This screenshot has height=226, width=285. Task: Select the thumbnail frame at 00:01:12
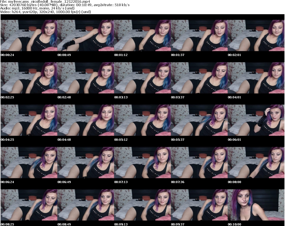142,35
